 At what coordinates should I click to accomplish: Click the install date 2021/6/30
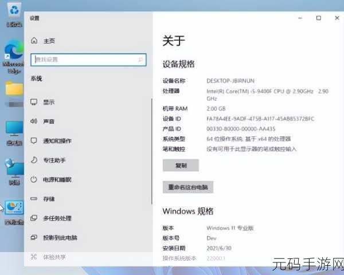(219, 248)
